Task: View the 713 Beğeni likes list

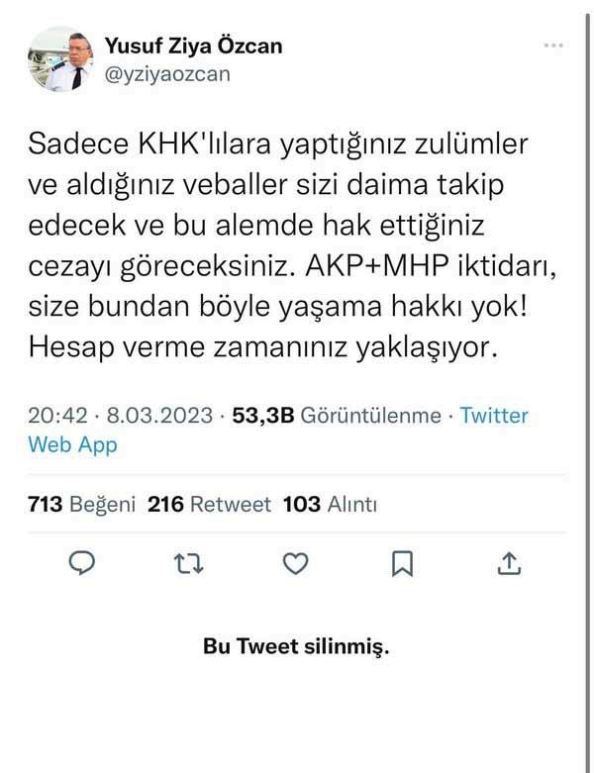Action: (81, 504)
